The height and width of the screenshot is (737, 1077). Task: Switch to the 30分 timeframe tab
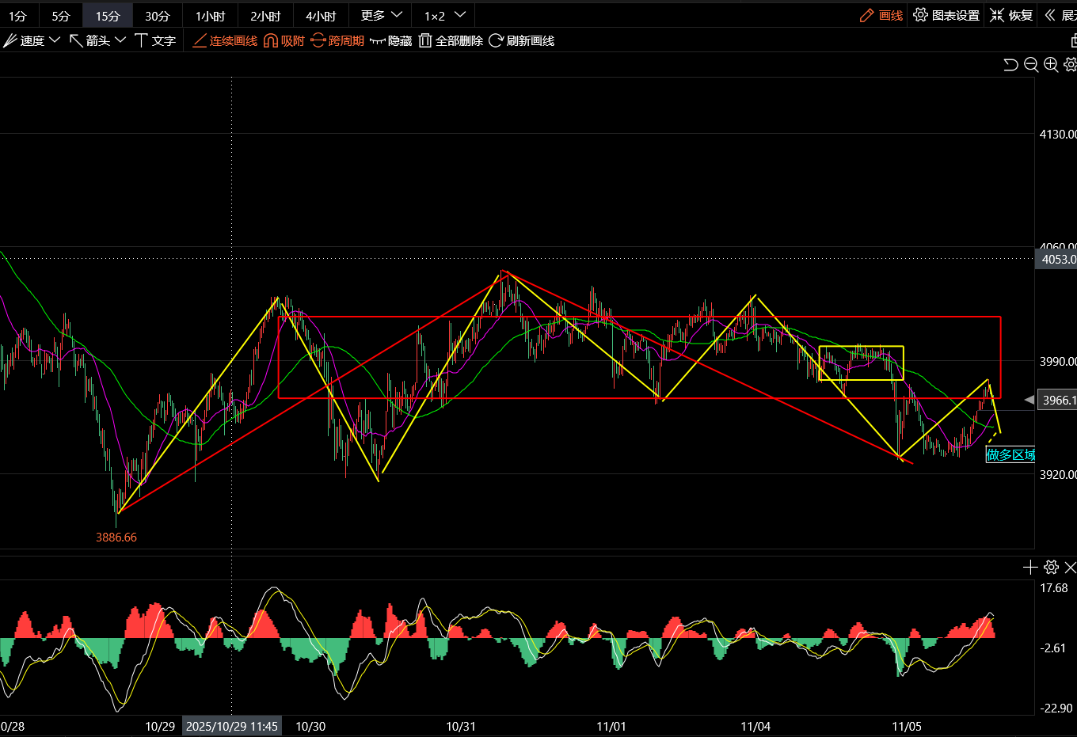click(x=157, y=16)
